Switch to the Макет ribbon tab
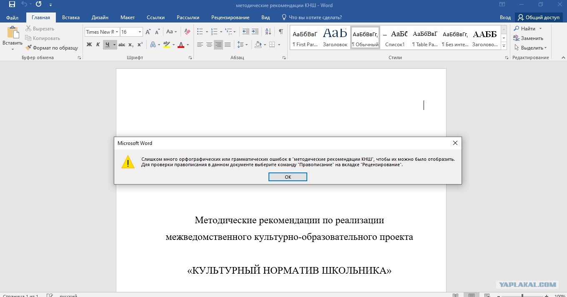Viewport: 567px width, 297px height. click(128, 17)
